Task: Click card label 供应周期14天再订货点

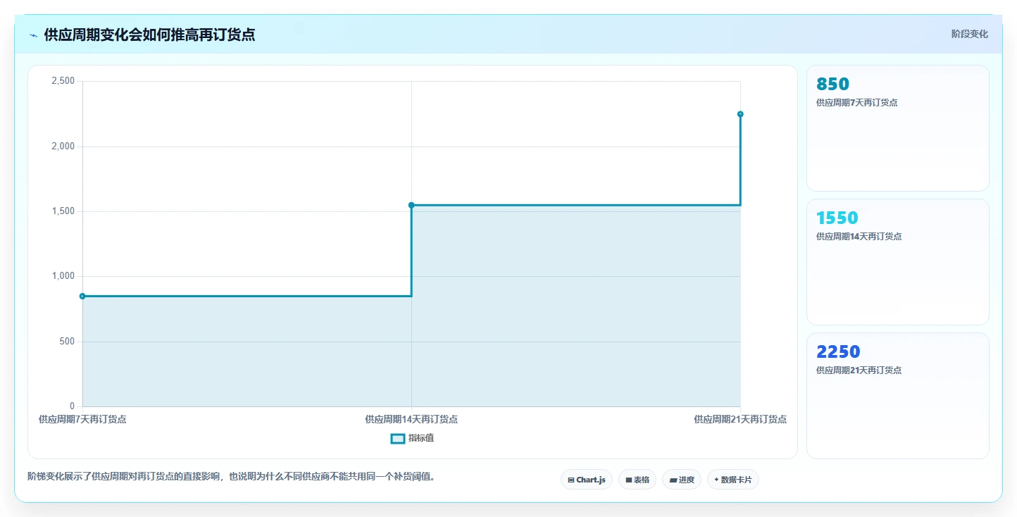Action: point(859,237)
